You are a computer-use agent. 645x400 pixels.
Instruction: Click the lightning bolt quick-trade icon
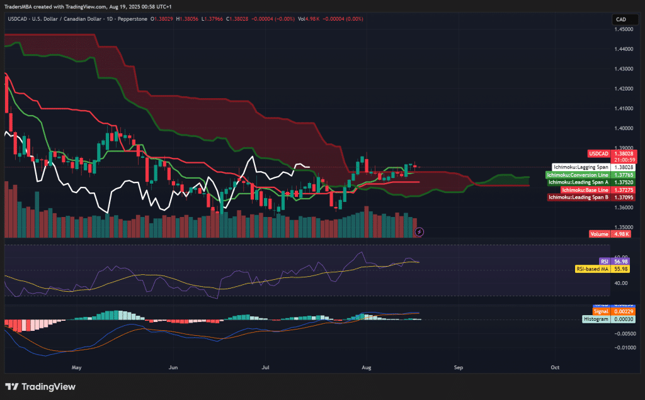pyautogui.click(x=418, y=232)
